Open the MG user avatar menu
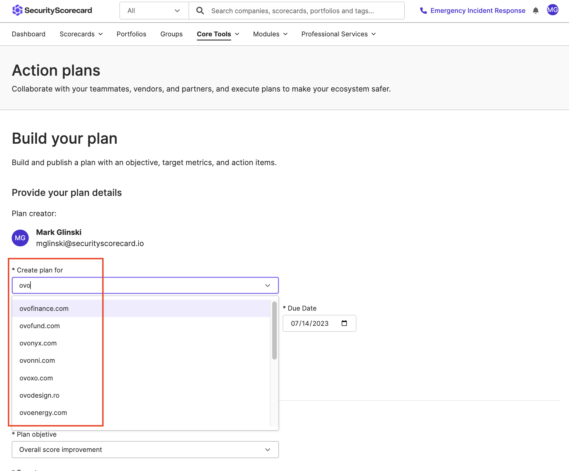The height and width of the screenshot is (471, 569). tap(553, 10)
